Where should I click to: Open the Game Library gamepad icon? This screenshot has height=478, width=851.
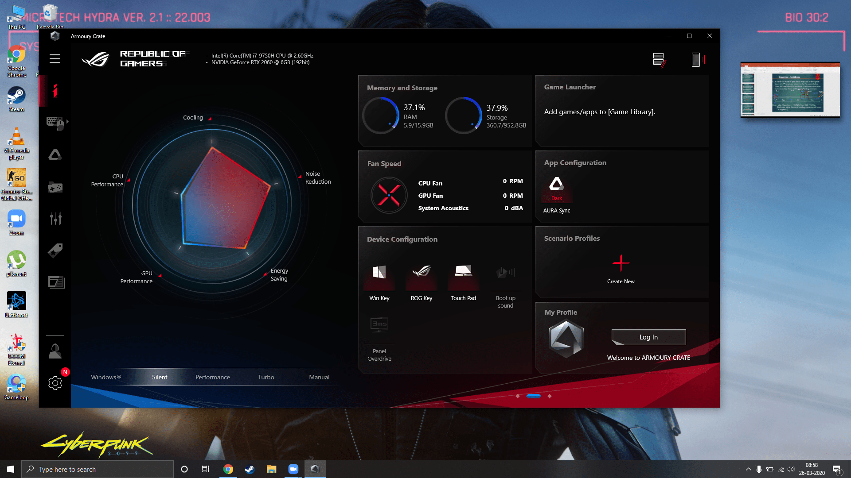(x=55, y=187)
